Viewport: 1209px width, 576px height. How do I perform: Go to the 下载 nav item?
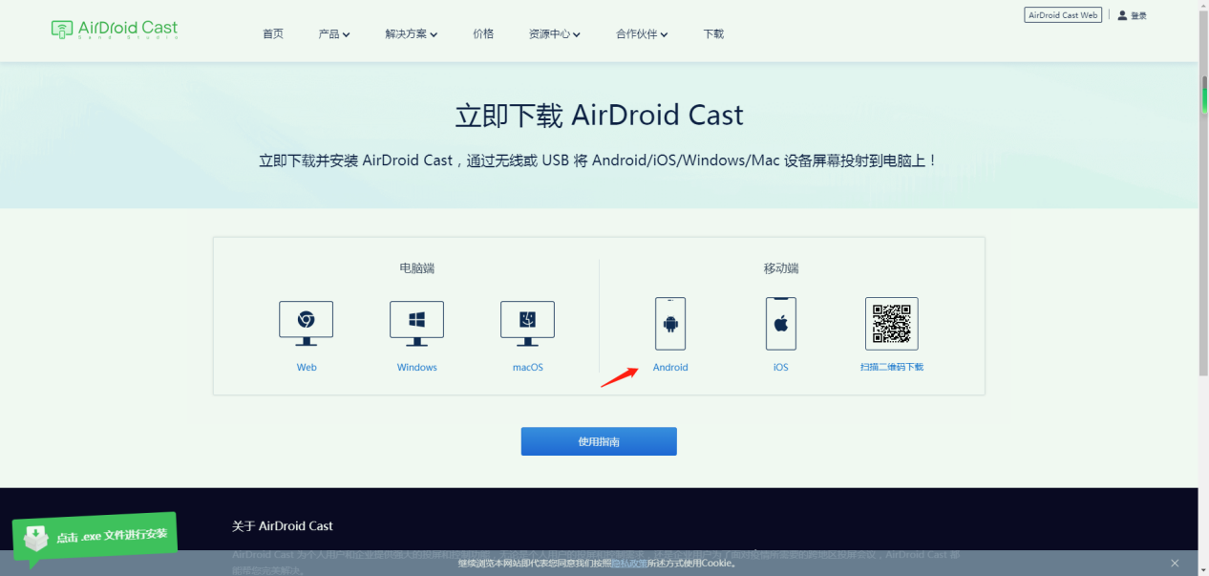pos(713,33)
